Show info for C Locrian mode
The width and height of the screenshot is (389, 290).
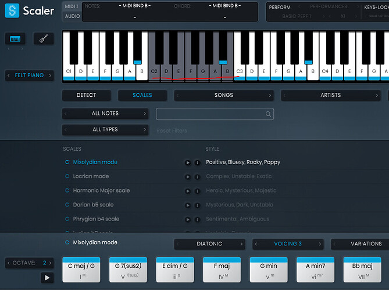click(198, 177)
